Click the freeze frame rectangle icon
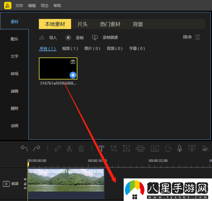212x201 pixels. point(155,148)
